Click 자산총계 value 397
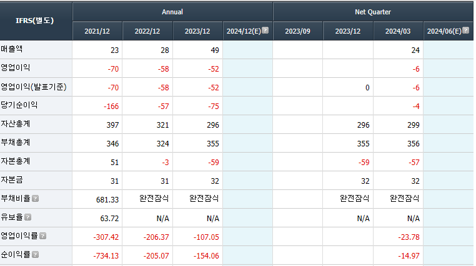 pos(112,125)
